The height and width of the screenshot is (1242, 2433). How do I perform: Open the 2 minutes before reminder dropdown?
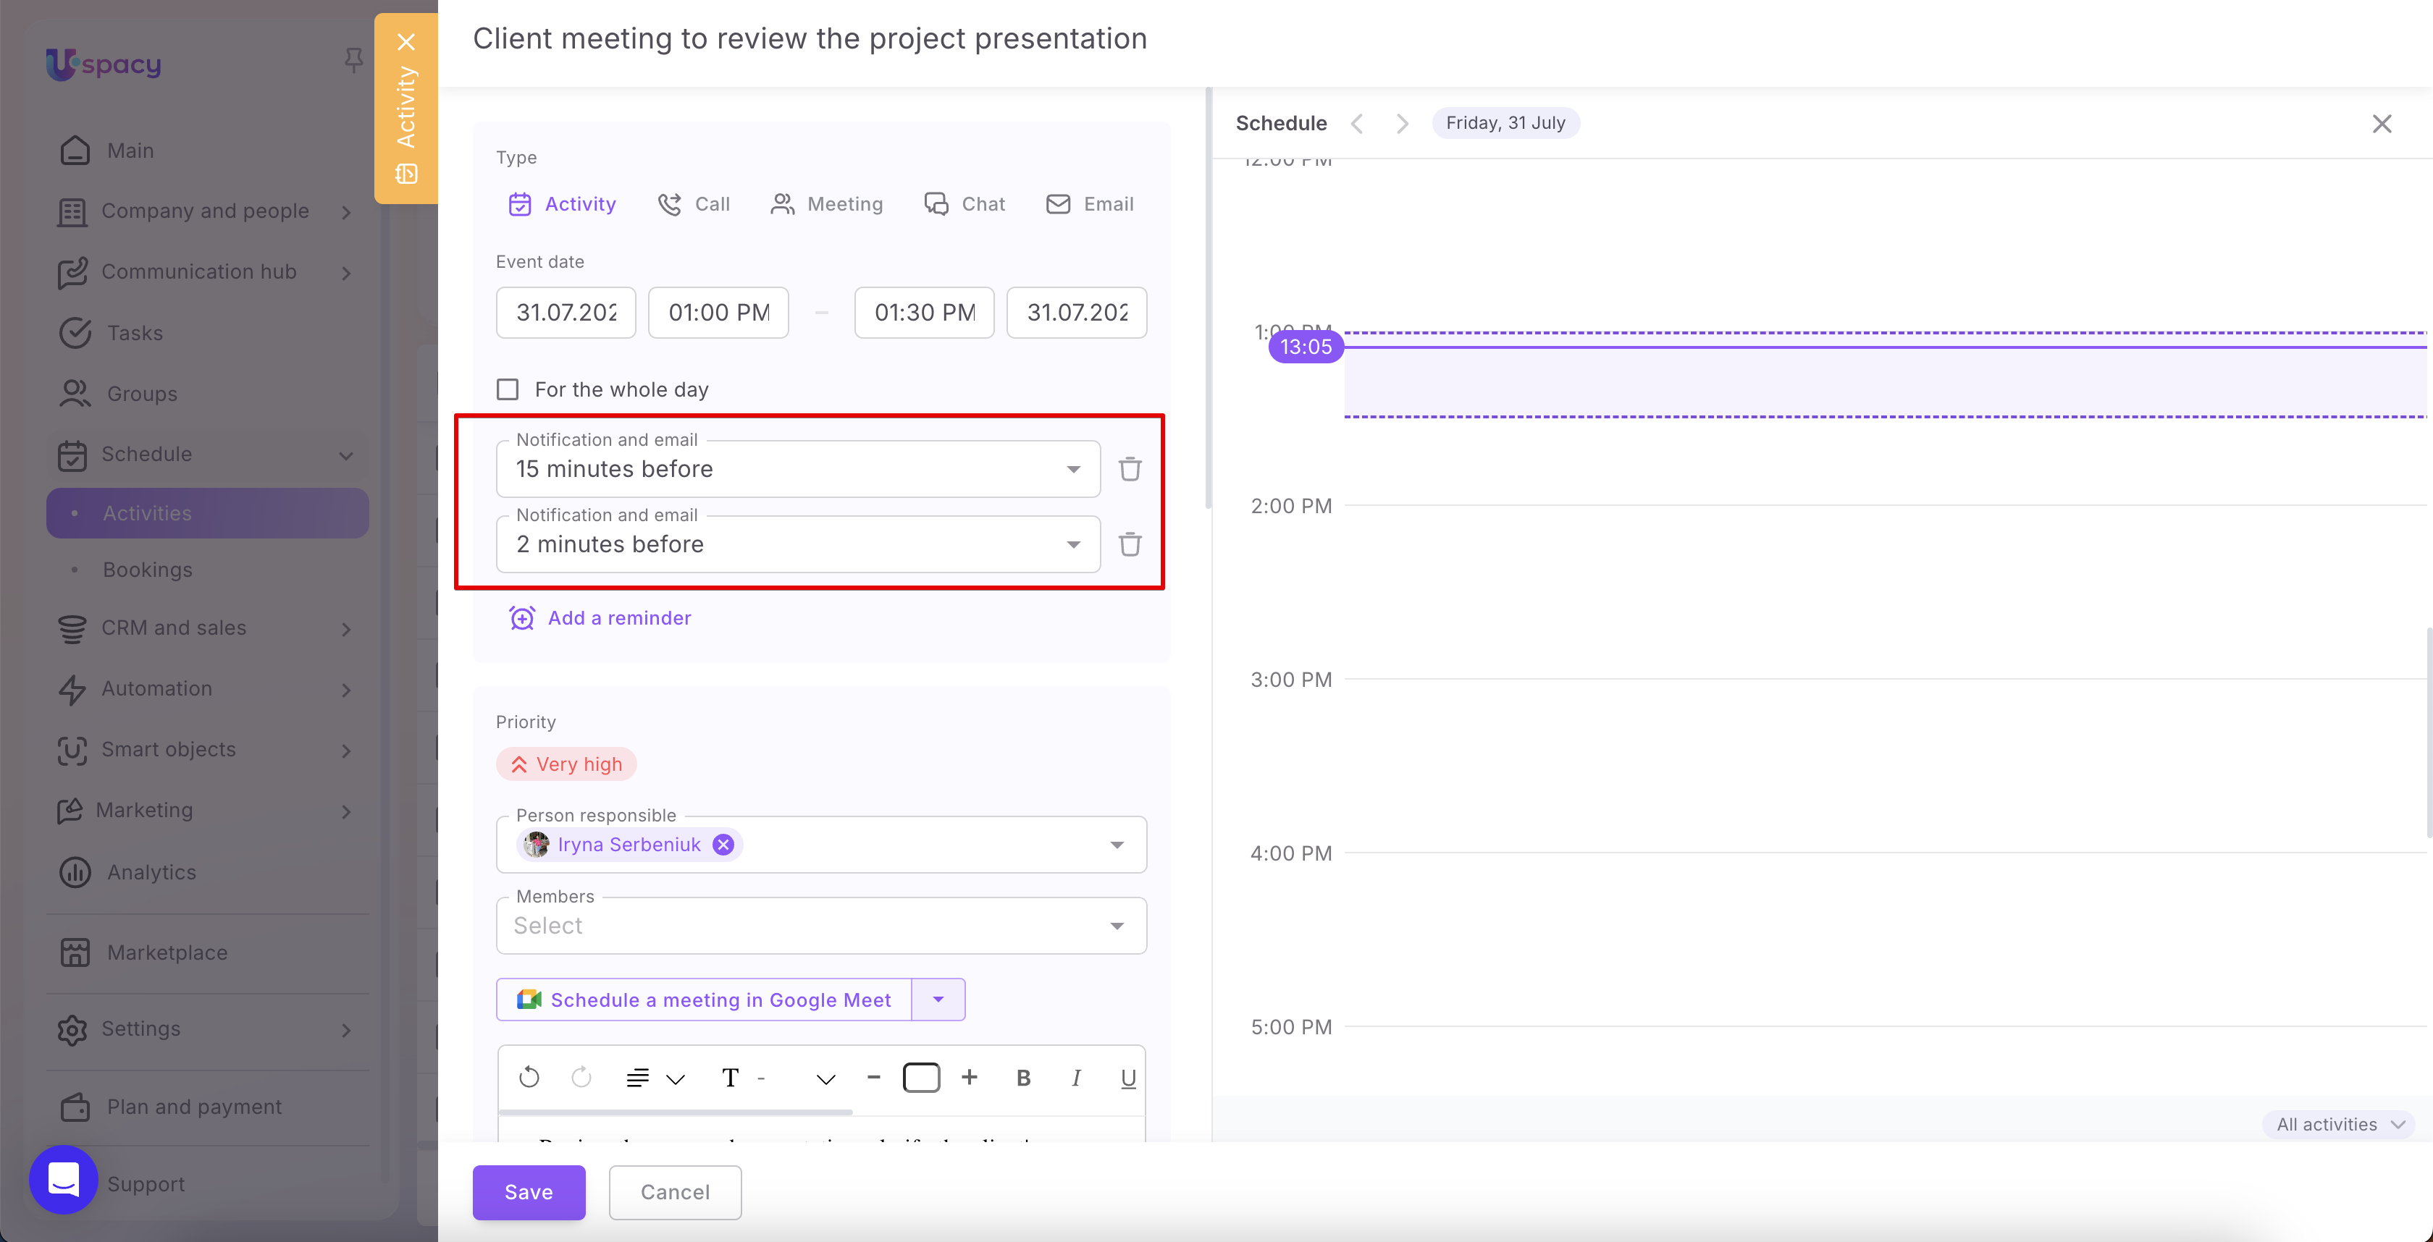click(798, 544)
